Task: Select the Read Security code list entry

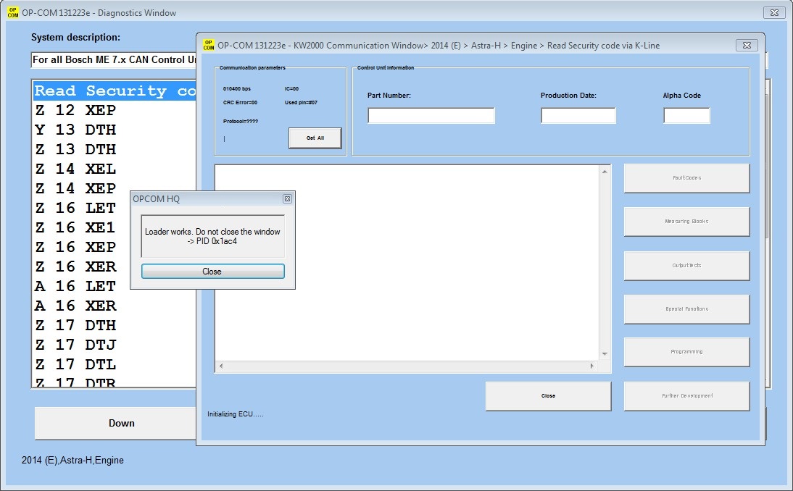Action: point(115,91)
